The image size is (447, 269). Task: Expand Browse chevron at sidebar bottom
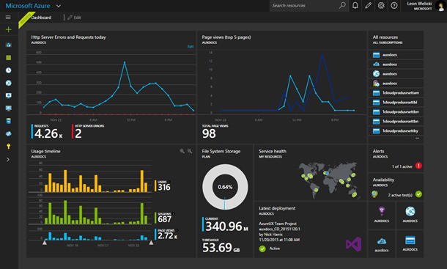tap(8, 160)
